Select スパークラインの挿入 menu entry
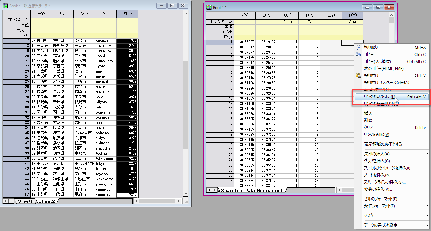The width and height of the screenshot is (431, 231). pyautogui.click(x=392, y=182)
